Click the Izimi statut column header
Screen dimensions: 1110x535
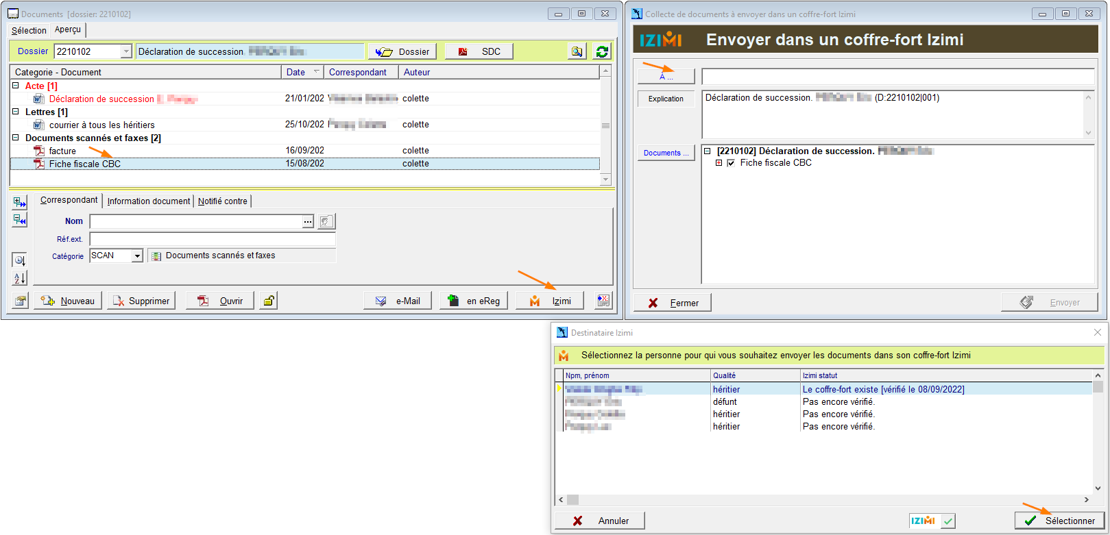pos(946,375)
